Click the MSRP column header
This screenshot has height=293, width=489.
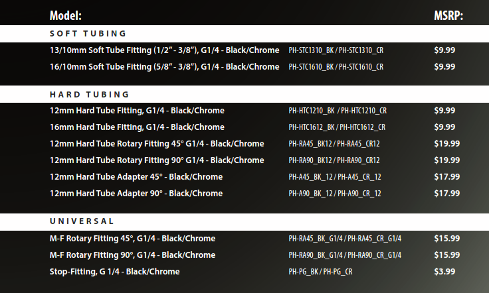pos(448,15)
